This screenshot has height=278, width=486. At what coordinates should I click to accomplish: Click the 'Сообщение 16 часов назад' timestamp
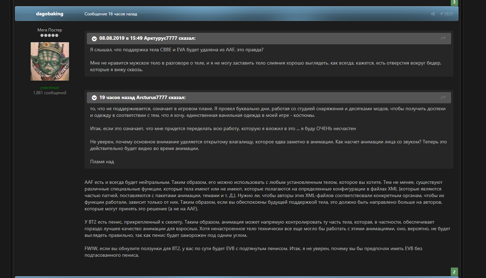click(x=111, y=14)
